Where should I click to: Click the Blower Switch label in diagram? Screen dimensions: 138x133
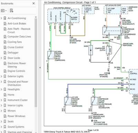coord(74,18)
